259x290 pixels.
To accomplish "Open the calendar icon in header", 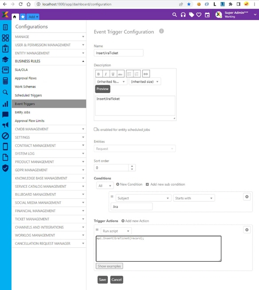I will point(207,15).
